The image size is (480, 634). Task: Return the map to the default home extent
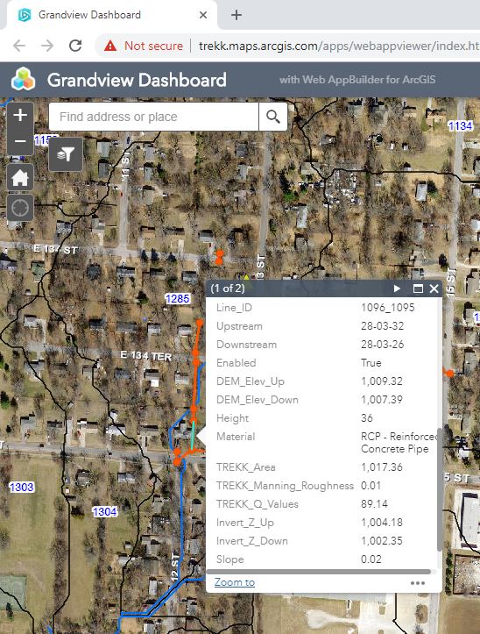[x=20, y=177]
